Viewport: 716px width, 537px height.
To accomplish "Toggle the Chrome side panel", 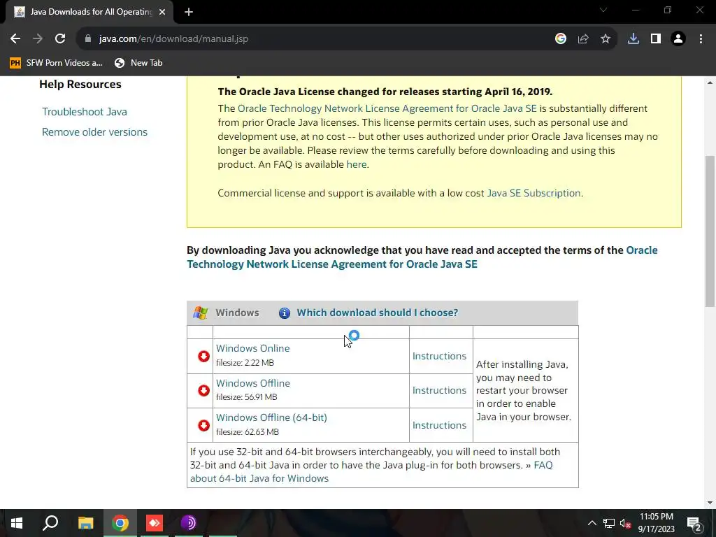I will point(656,39).
